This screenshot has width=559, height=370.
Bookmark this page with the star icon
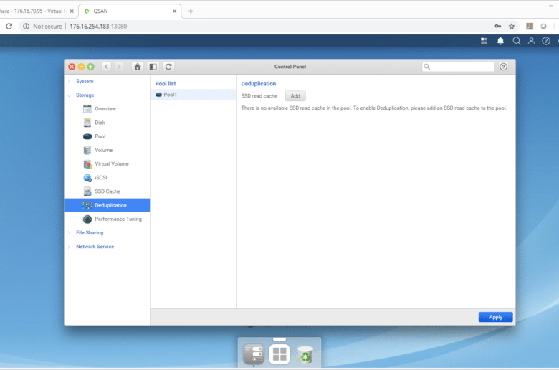click(x=512, y=26)
